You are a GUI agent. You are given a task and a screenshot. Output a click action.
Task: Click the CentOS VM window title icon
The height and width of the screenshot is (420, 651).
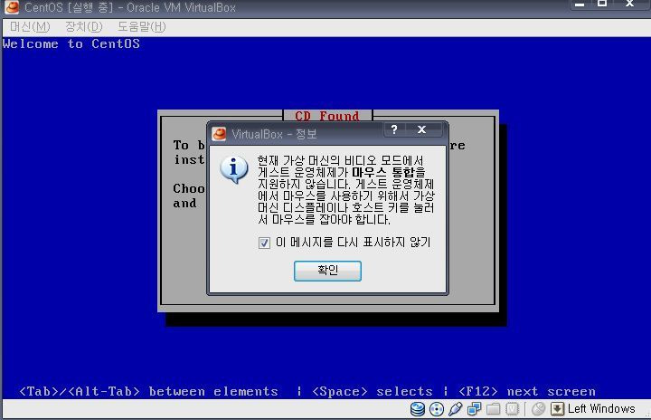[12, 7]
